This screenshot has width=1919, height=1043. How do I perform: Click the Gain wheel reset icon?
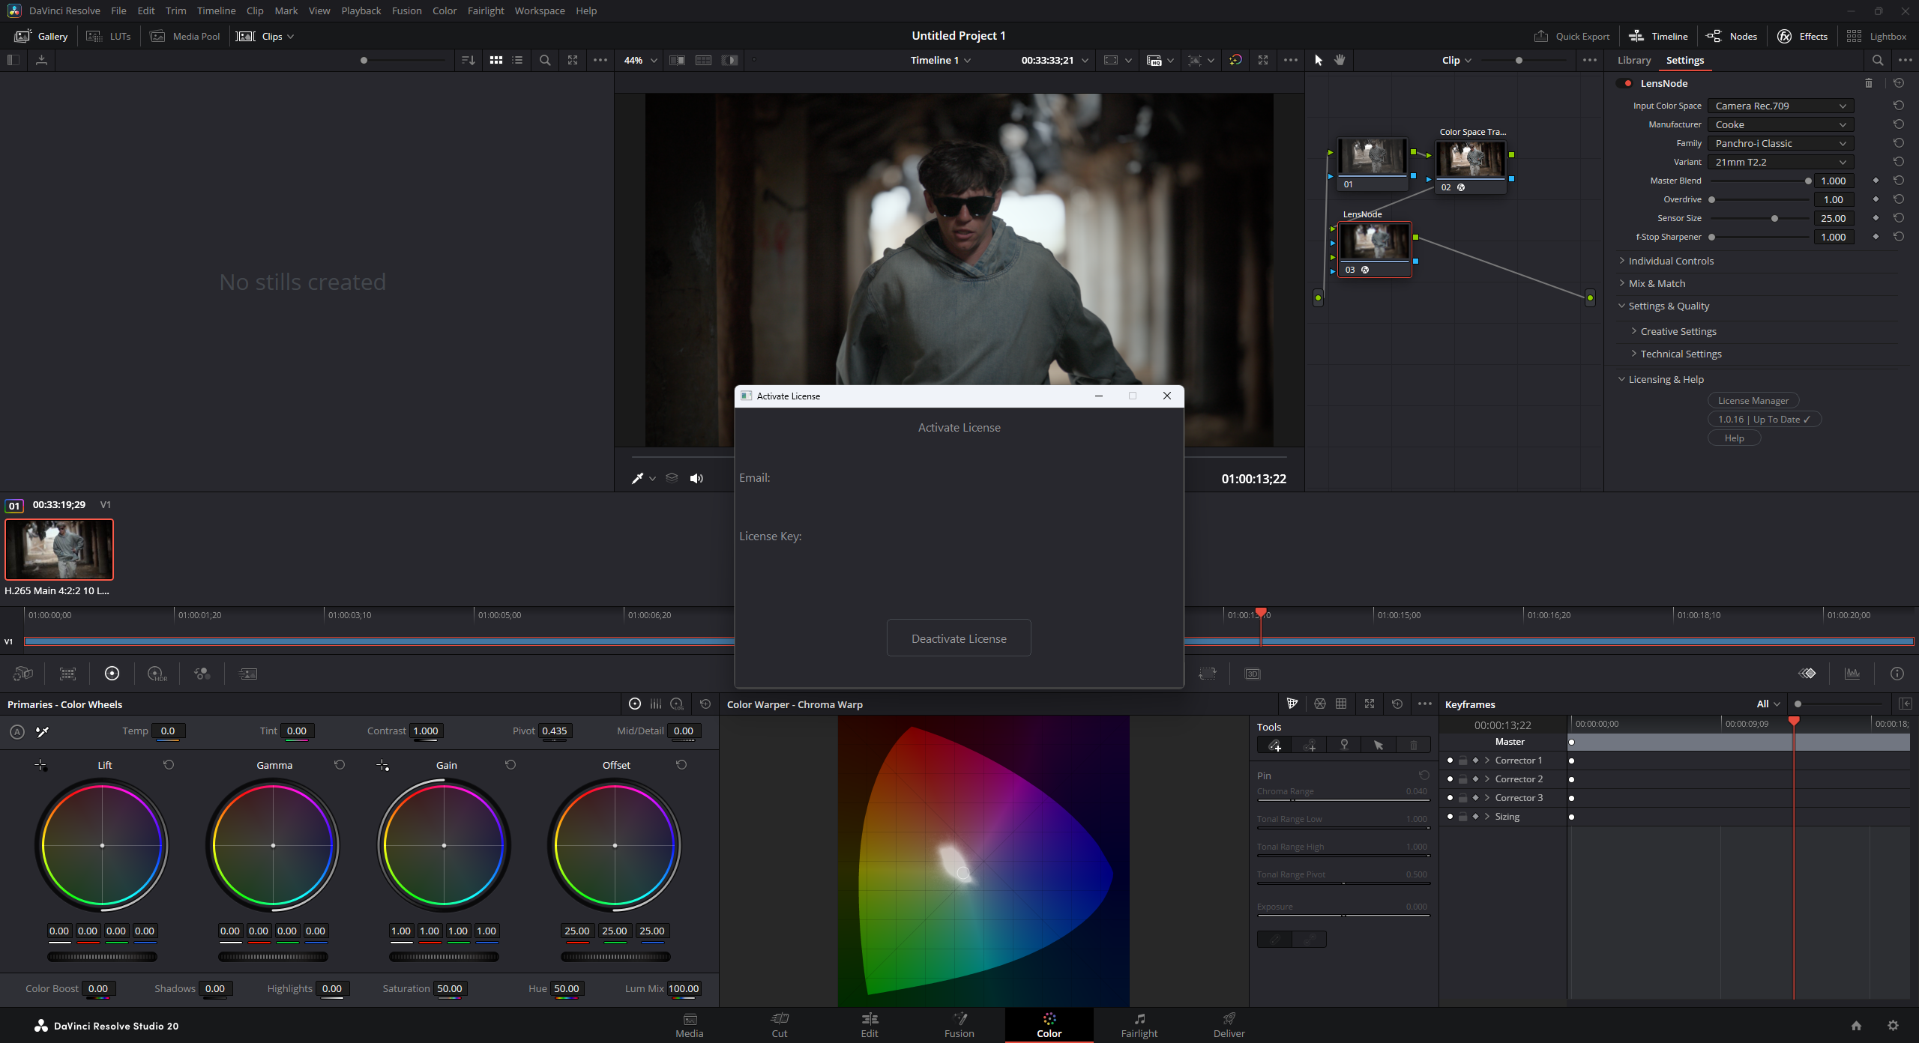point(510,765)
